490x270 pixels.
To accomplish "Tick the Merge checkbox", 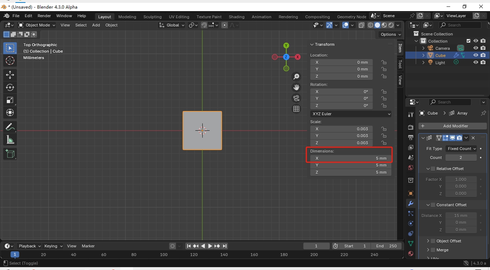I will tap(433, 250).
